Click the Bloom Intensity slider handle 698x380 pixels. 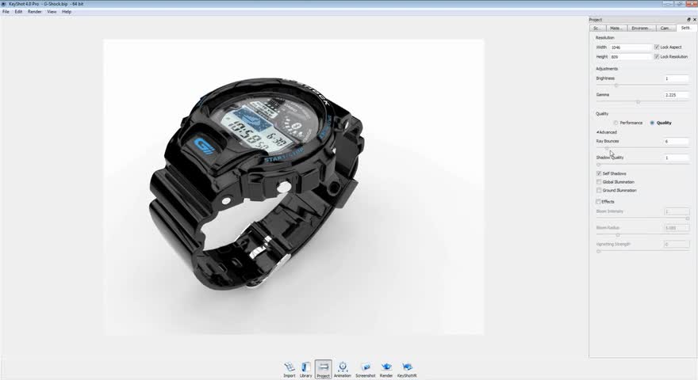pos(688,218)
